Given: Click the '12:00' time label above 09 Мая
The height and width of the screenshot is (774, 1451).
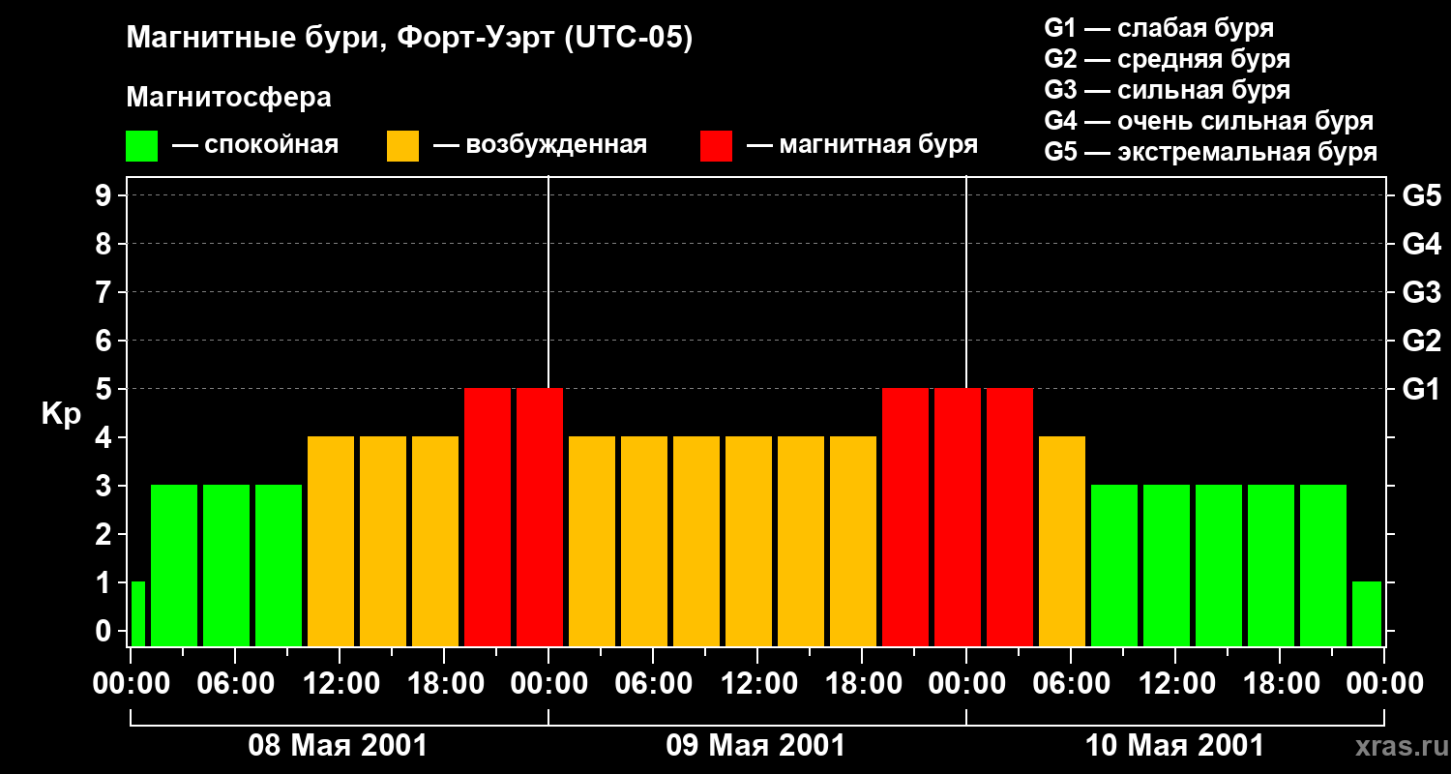Looking at the screenshot, I should (757, 683).
